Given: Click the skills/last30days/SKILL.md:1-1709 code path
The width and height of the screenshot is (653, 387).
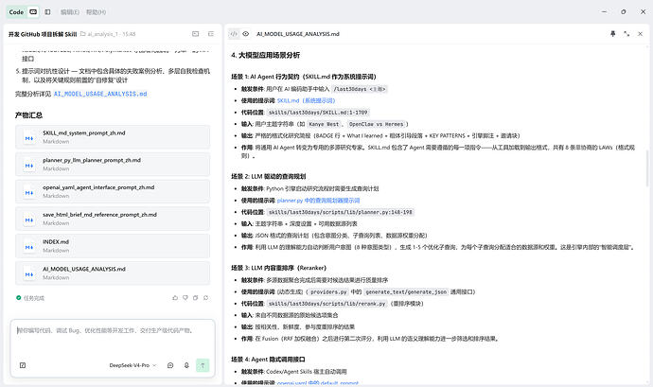Looking at the screenshot, I should tap(318, 113).
